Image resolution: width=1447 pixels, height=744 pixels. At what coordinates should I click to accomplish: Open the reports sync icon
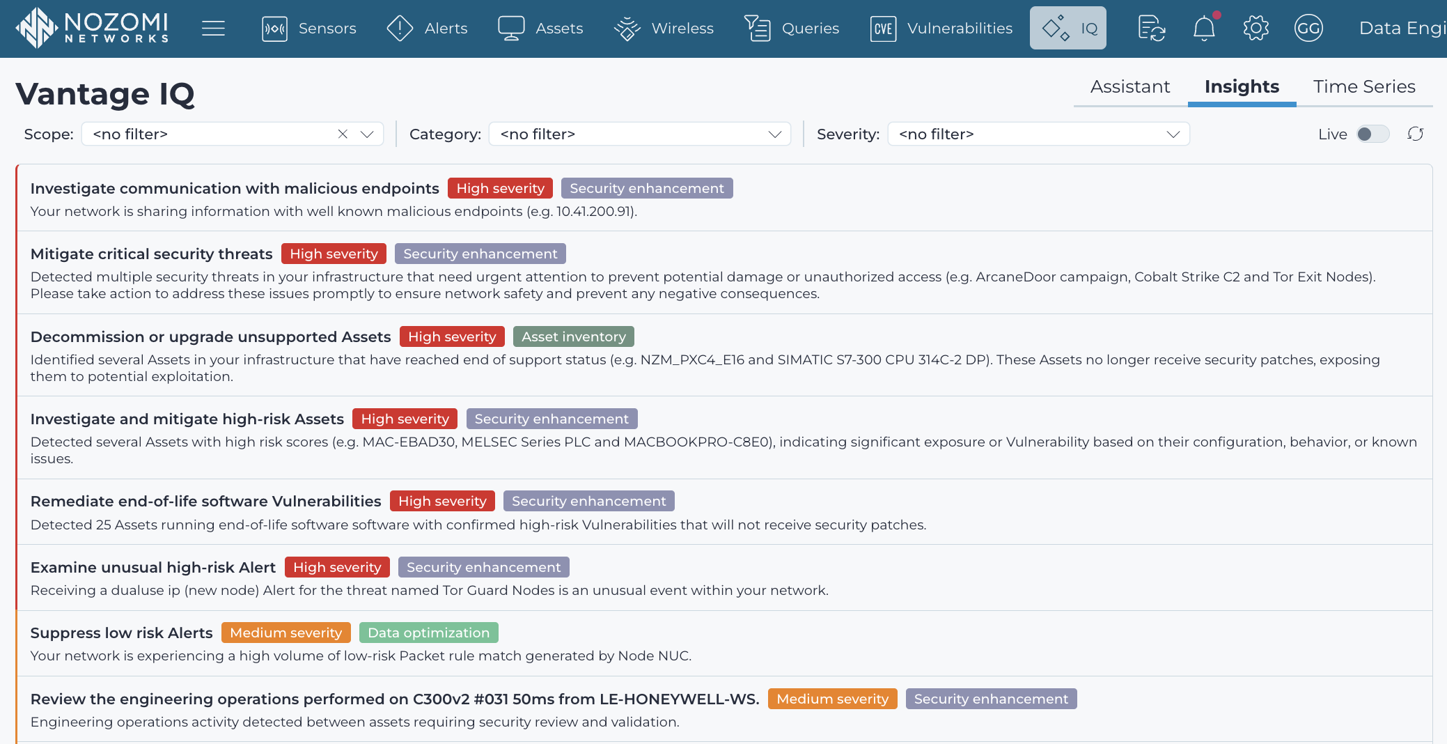[x=1152, y=29]
